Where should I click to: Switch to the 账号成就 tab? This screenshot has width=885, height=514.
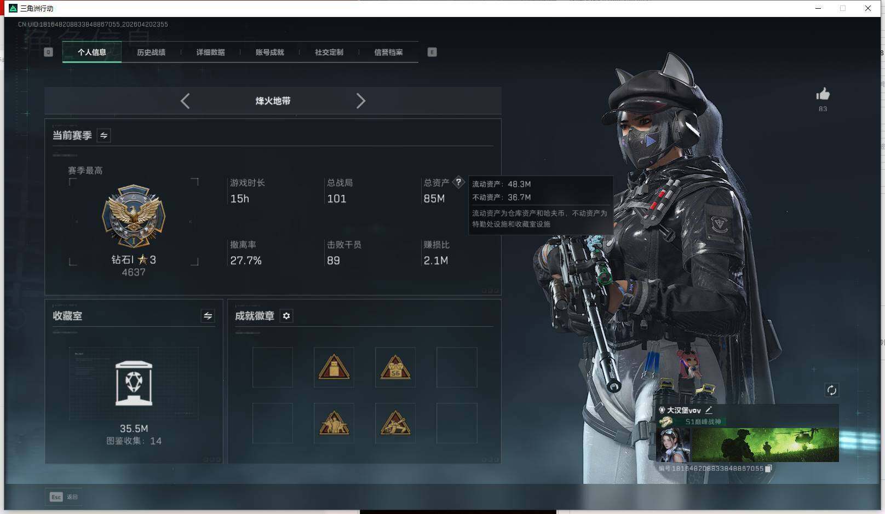[269, 52]
